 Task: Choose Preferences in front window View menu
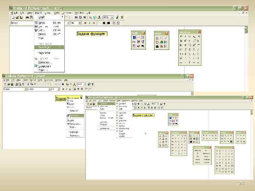[x=106, y=128]
